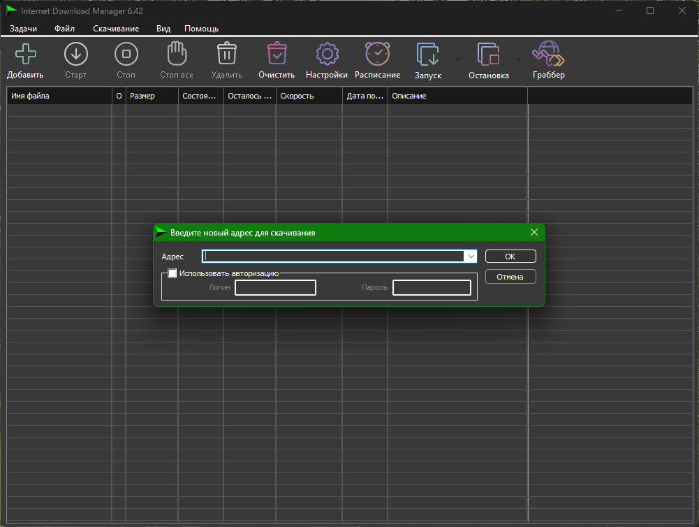
Task: Click the Стоп toolbar icon
Action: tap(126, 54)
